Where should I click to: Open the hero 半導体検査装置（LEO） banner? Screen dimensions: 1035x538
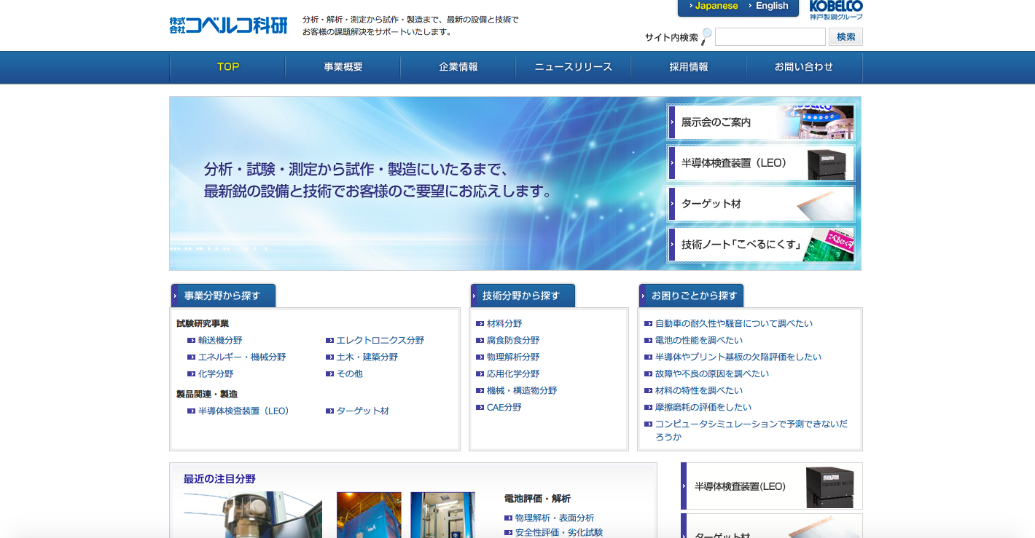tap(761, 163)
